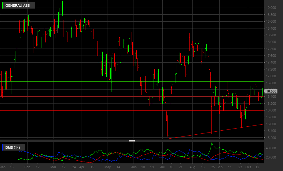Click the 17.800 price axis label
This screenshot has width=283, height=171.
pos(271,49)
